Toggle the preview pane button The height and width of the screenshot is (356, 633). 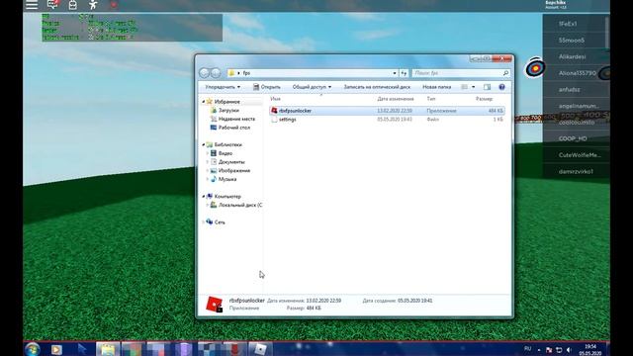[488, 87]
